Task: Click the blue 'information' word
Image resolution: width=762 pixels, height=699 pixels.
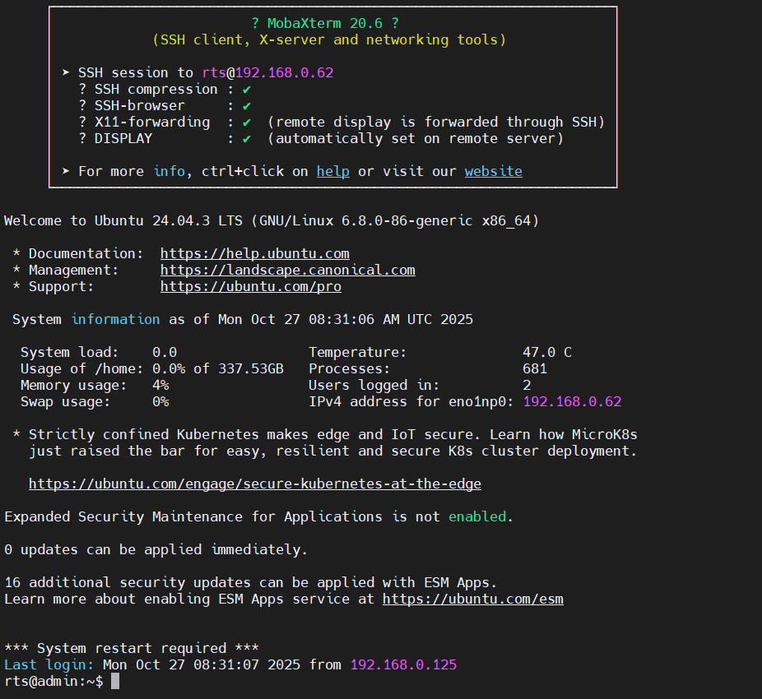Action: 116,320
